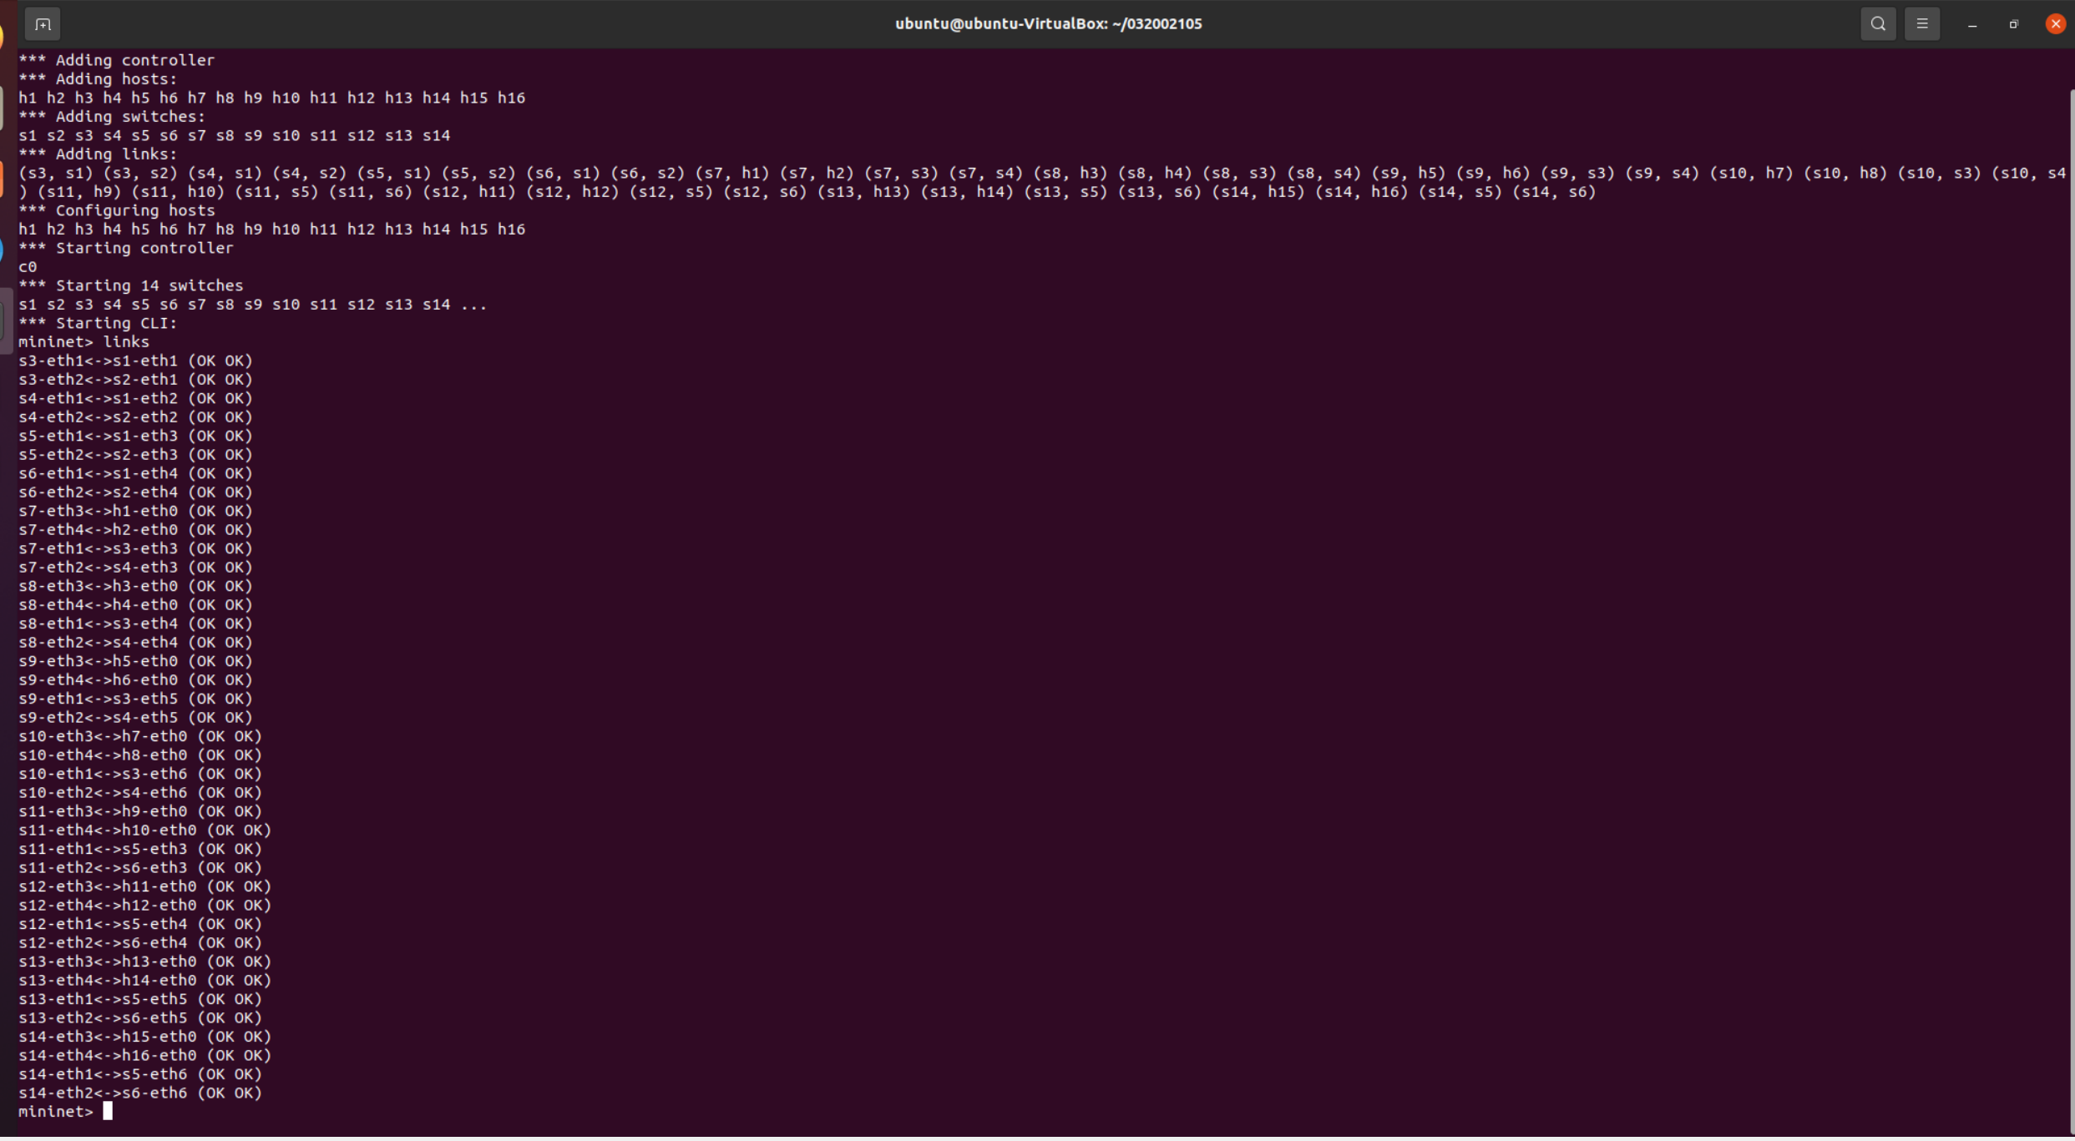
Task: Click the '*** Starting 14 switches' line
Action: (x=130, y=285)
